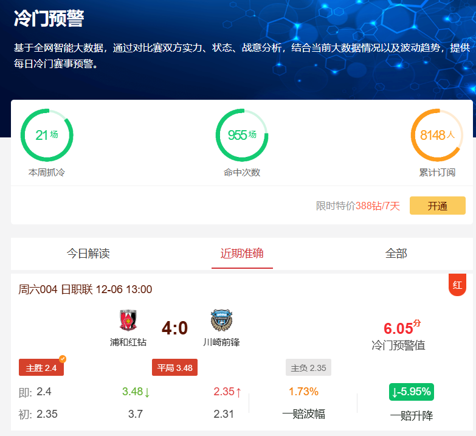Screen dimensions: 476x436
Task: Select the 平局 3.48 odds tag
Action: (174, 368)
